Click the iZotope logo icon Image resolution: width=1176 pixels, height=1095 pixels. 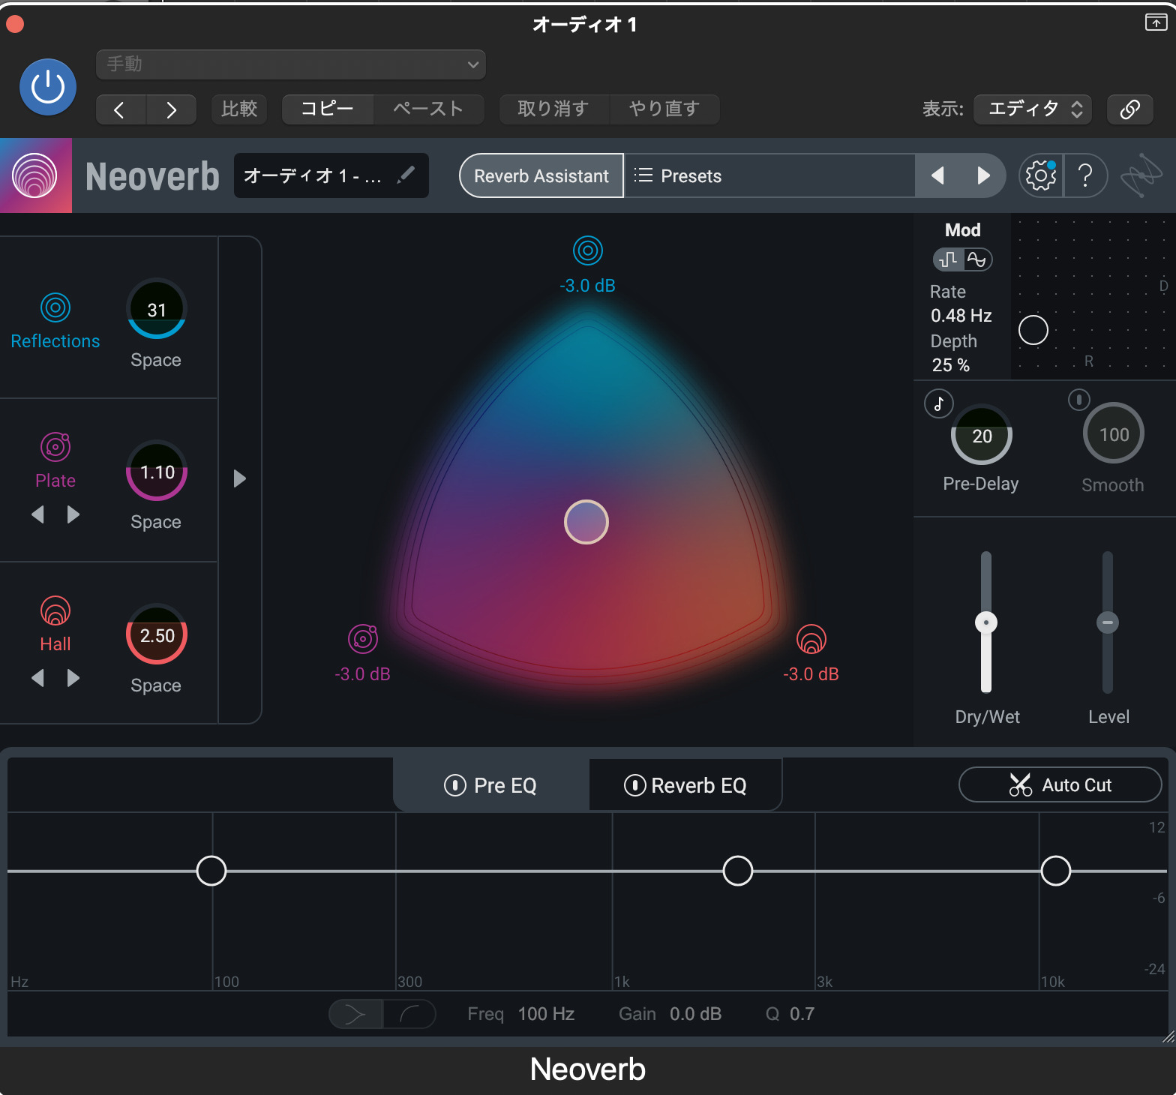coord(1141,175)
